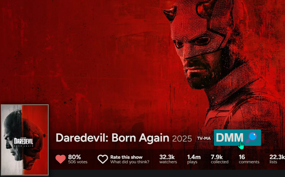Click the DAREDEVIL logo text on poster
Image resolution: width=285 pixels, height=177 pixels.
point(24,142)
